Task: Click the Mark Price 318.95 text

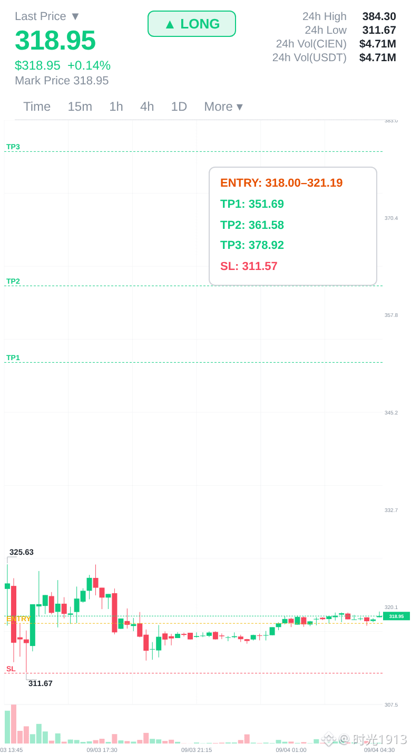Action: [62, 81]
